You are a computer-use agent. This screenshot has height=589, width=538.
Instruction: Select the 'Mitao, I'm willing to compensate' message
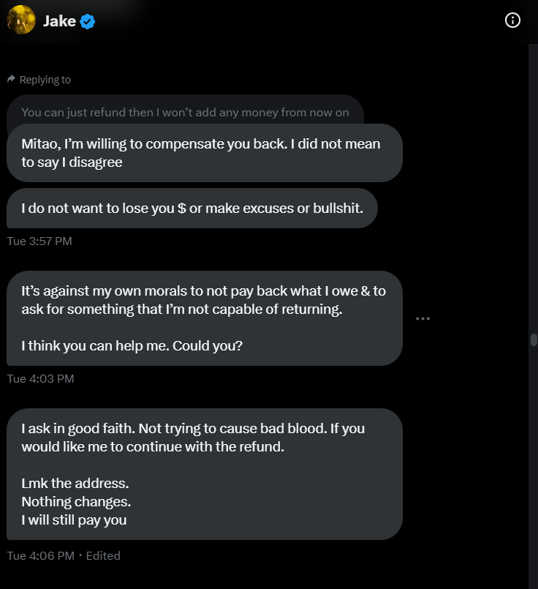(205, 153)
